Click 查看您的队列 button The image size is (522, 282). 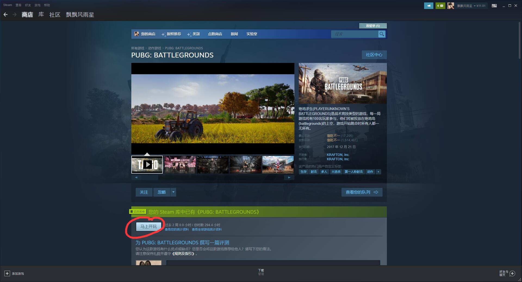click(x=362, y=192)
